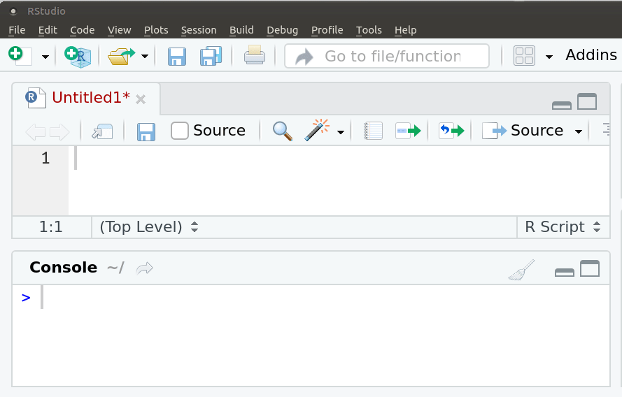The height and width of the screenshot is (397, 622).
Task: Click the Save all open documents icon
Action: tap(211, 56)
